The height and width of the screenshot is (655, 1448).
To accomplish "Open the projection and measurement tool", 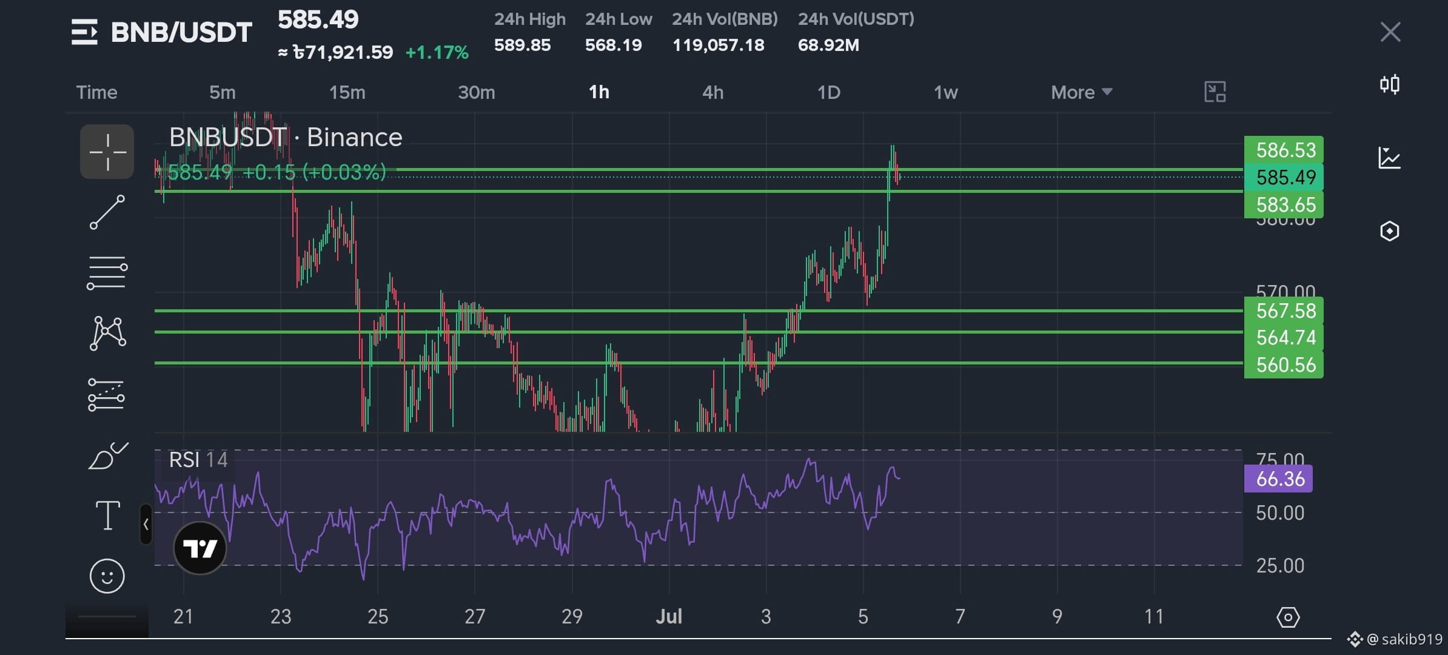I will click(x=107, y=395).
